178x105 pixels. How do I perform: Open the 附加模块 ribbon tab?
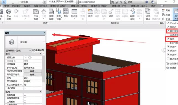coord(16,6)
